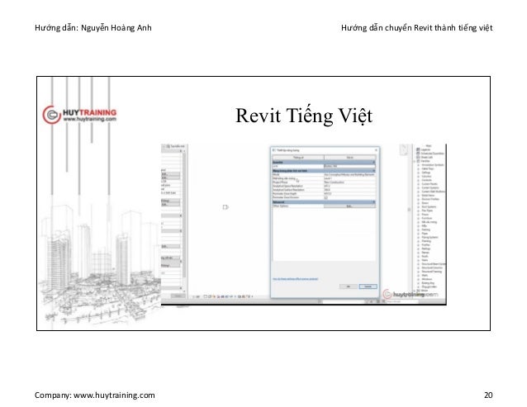Select Duct Systems family category
This screenshot has height=407, width=527.
point(430,207)
